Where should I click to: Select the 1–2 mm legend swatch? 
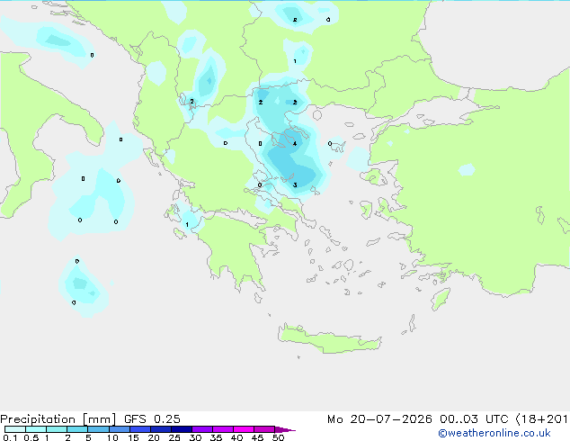click(57, 429)
